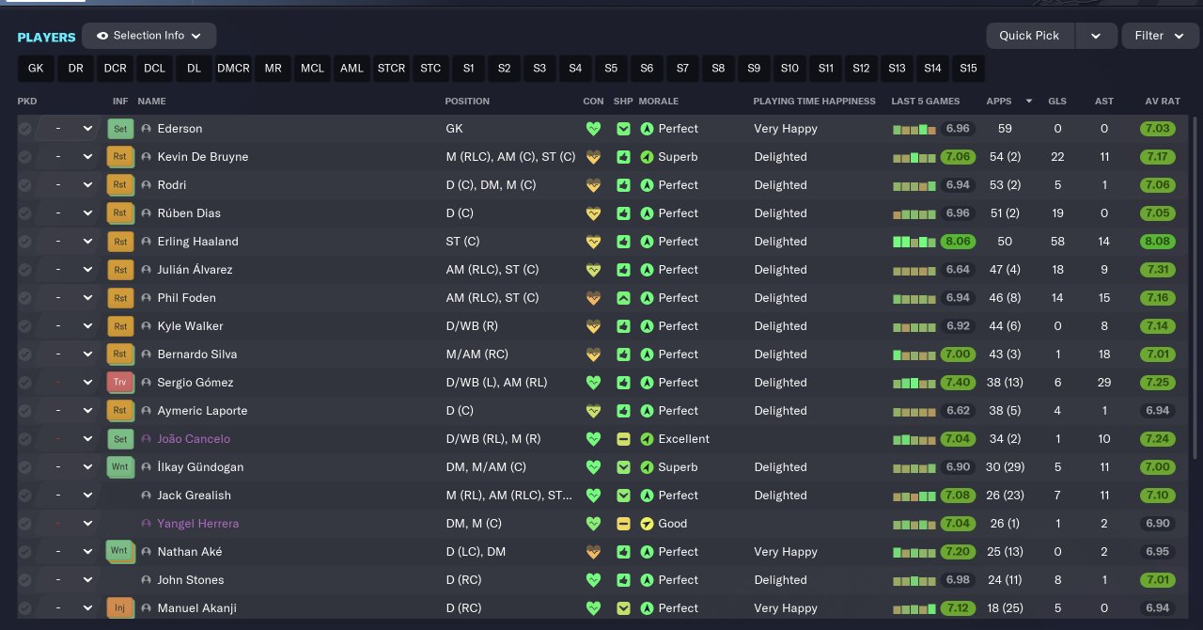Click John Stones' player profile icon
Viewport: 1203px width, 630px height.
(x=147, y=580)
